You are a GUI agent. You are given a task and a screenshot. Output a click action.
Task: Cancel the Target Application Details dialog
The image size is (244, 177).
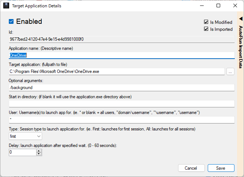[191, 168]
